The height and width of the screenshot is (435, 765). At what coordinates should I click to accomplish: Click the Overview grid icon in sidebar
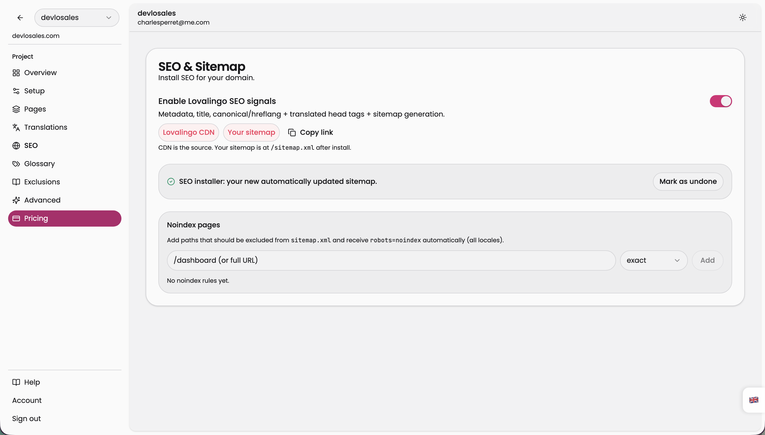point(16,72)
